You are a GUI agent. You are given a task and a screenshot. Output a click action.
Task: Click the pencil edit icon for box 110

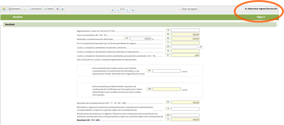coord(201,47)
